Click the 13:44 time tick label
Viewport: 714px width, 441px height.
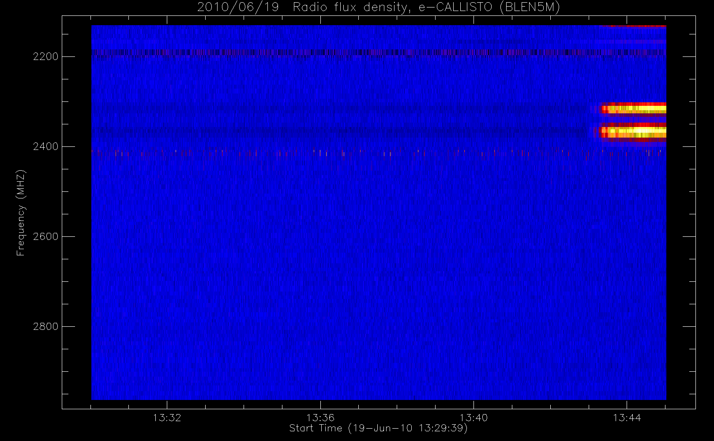pos(627,417)
